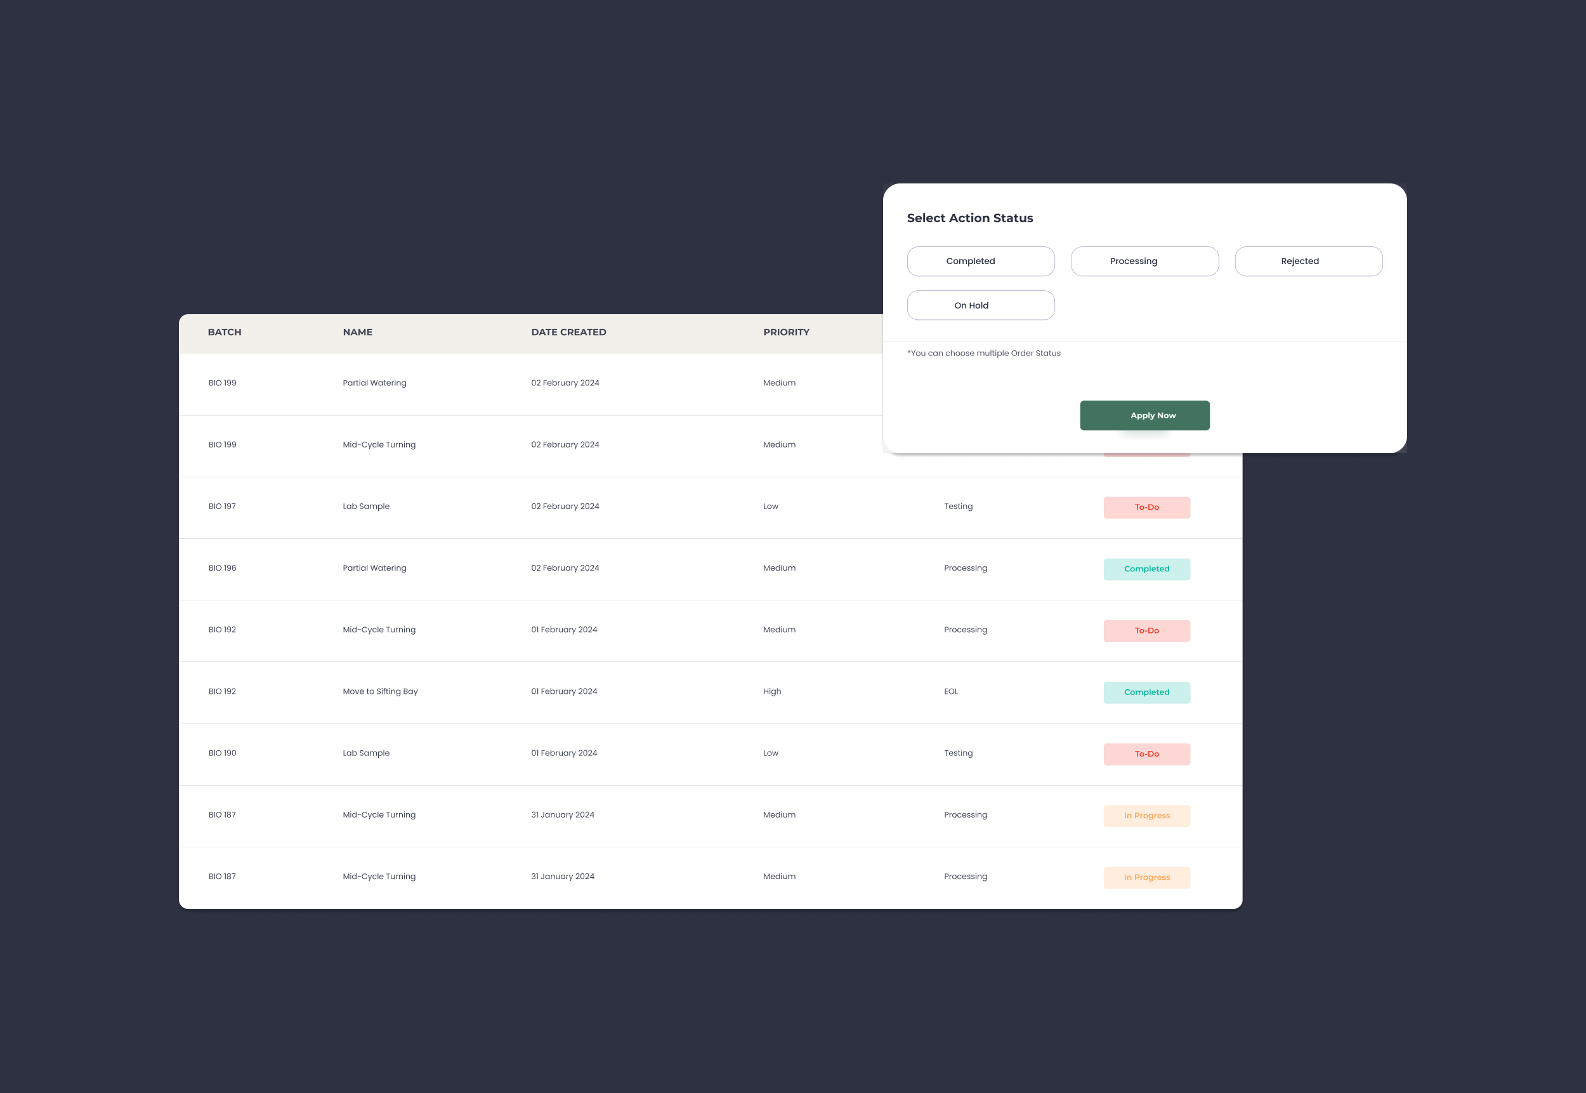Sort by the NAME column header
This screenshot has height=1093, width=1586.
[357, 332]
